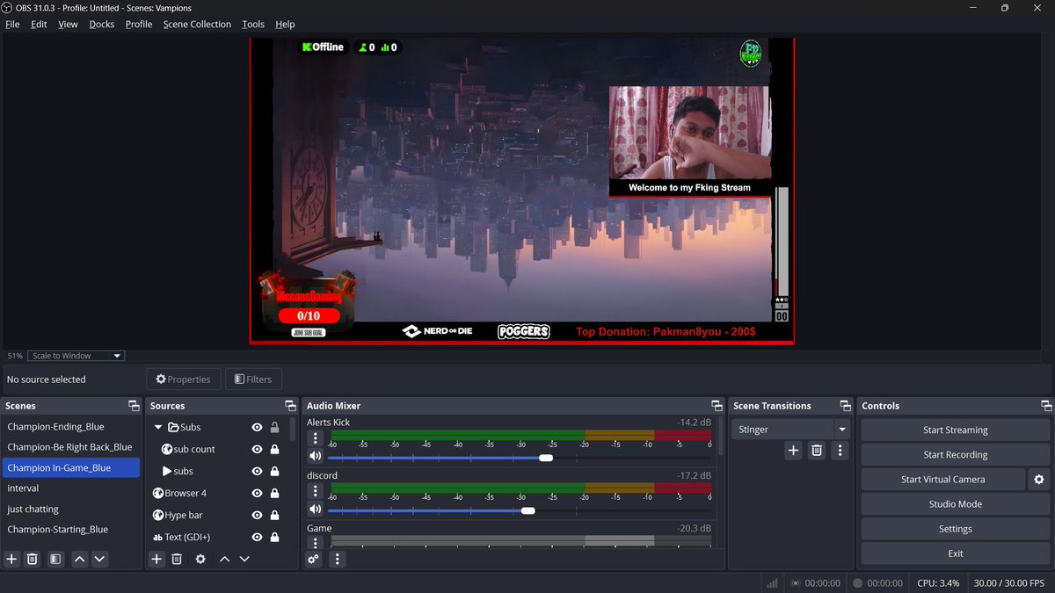1055x593 pixels.
Task: Click the network signal status icon
Action: click(x=772, y=582)
